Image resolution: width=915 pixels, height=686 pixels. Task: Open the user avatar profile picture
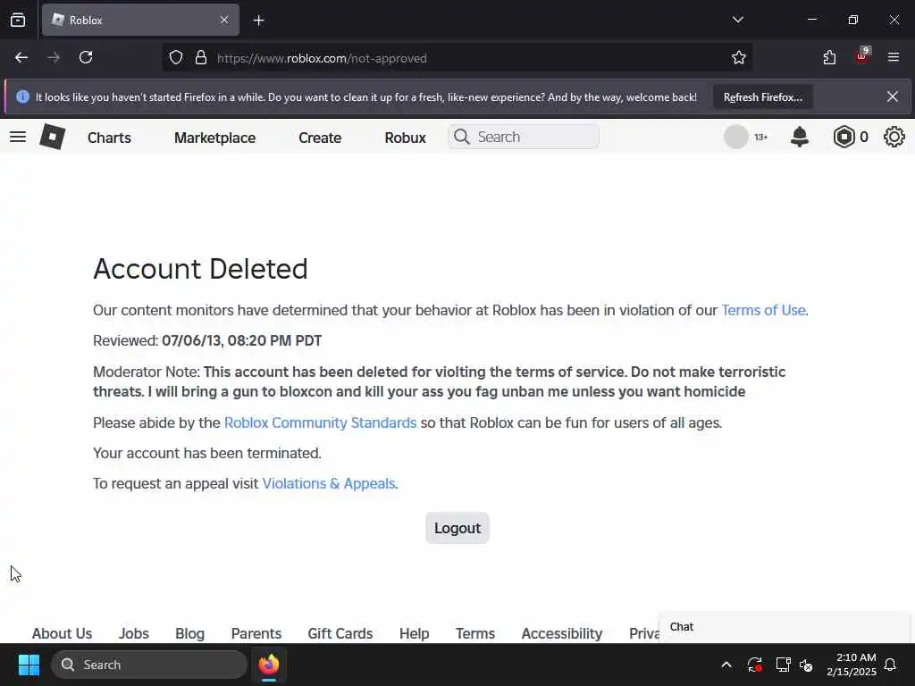pos(736,137)
